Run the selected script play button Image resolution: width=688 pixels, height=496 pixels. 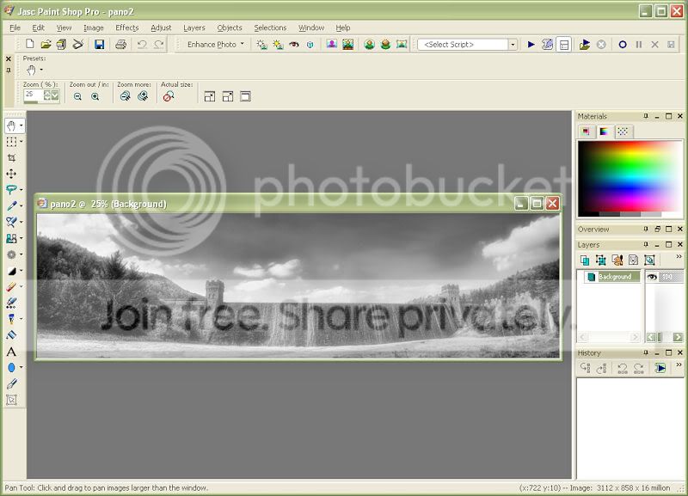tap(531, 44)
